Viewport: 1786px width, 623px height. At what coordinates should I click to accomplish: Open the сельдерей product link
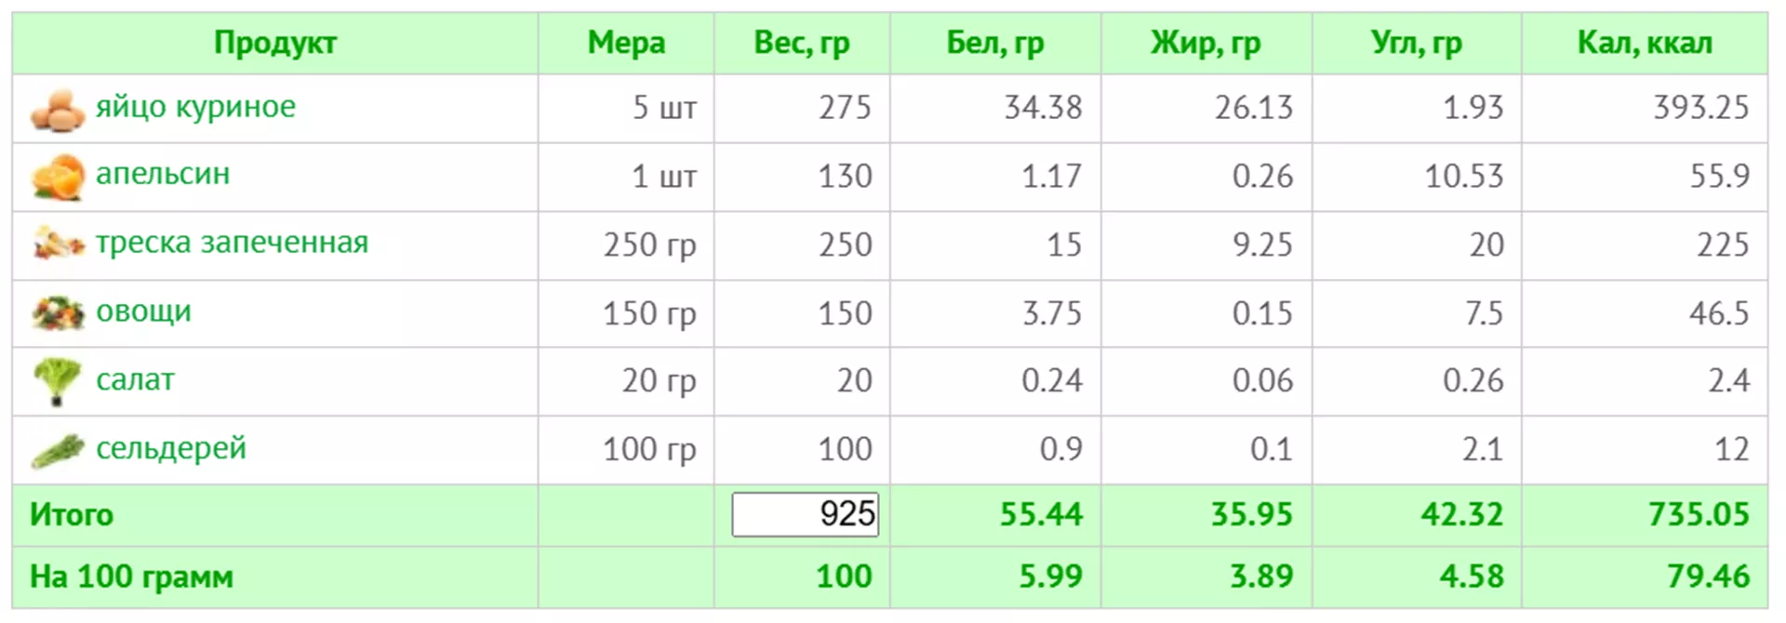point(171,448)
